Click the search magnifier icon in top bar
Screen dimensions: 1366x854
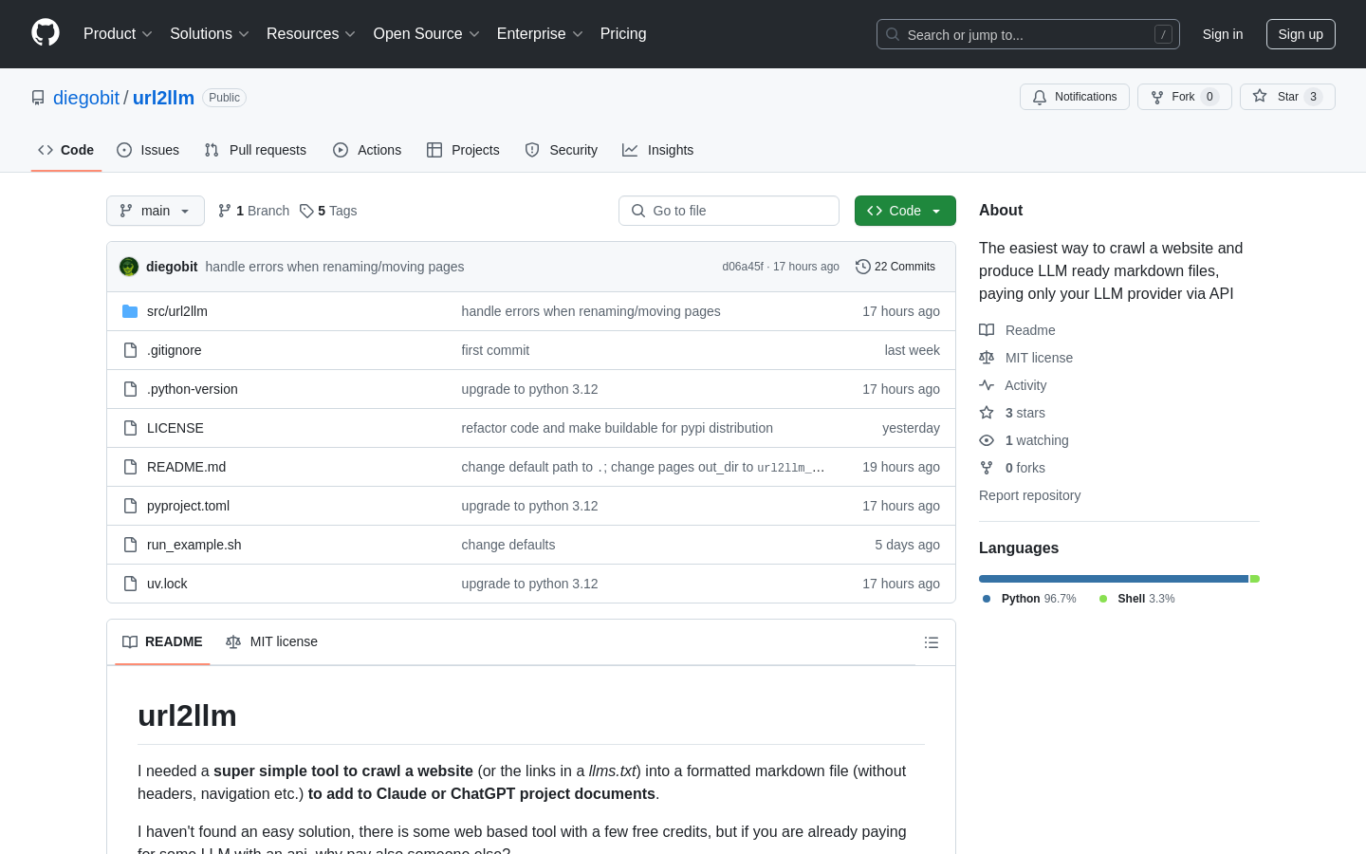coord(893,34)
